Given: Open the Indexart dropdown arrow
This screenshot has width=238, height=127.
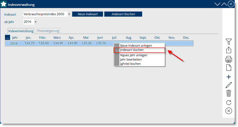Looking at the screenshot, I should pos(69,14).
